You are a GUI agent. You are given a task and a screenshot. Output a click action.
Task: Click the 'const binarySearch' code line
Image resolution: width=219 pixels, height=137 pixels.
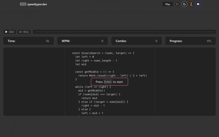[x=103, y=53]
